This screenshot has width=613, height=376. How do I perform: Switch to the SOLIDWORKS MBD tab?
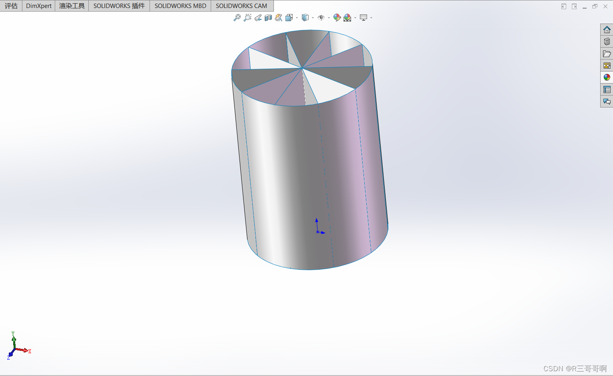(180, 6)
